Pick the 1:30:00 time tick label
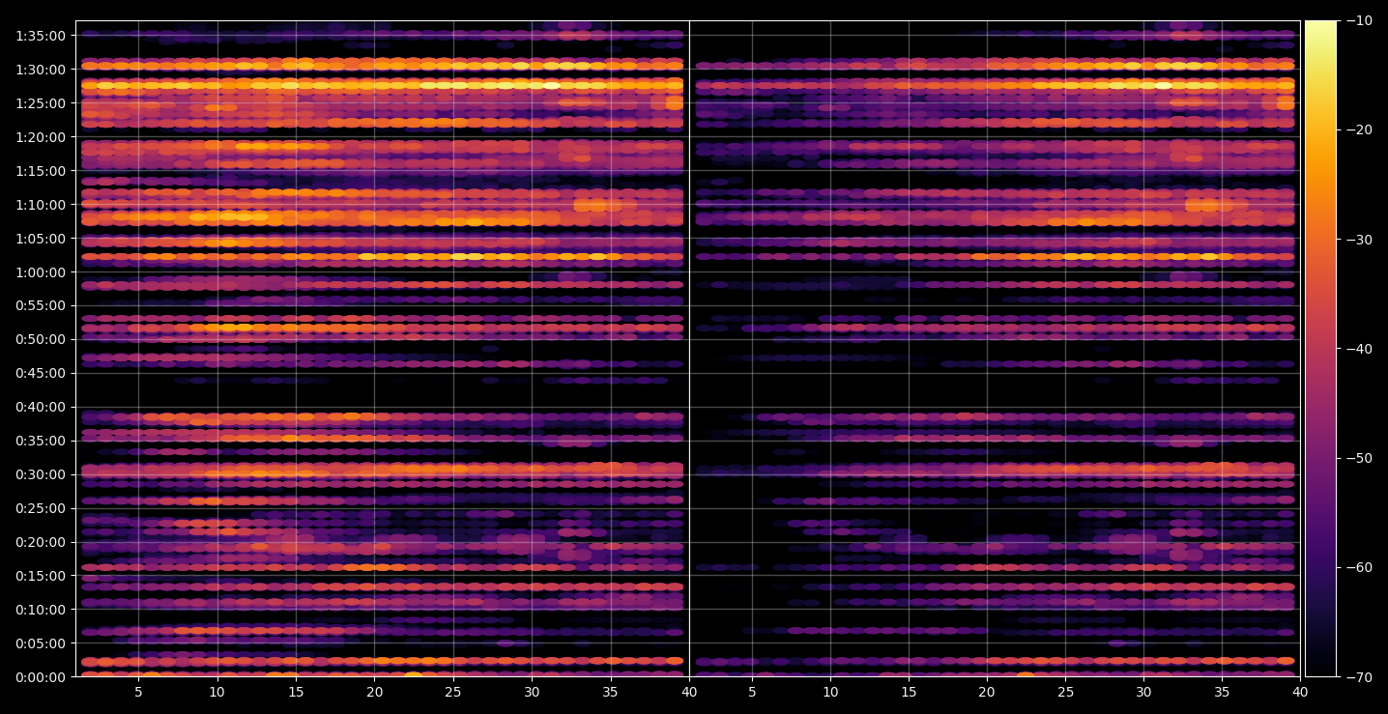Screen dimensions: 1388x714 [x=41, y=70]
